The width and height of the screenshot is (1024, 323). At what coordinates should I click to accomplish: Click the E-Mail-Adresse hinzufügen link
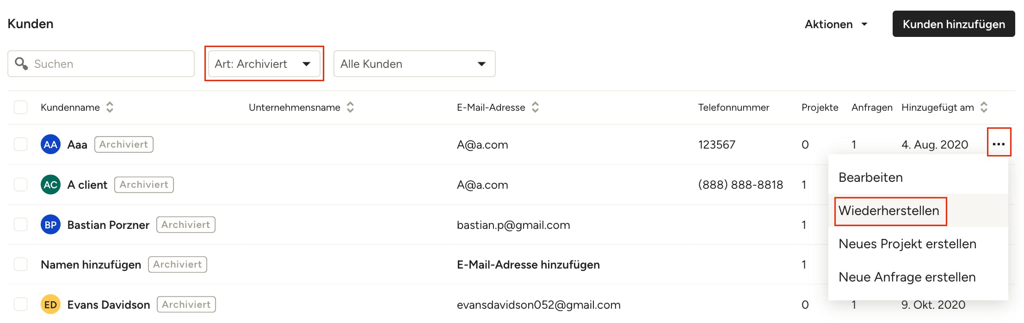pos(528,265)
